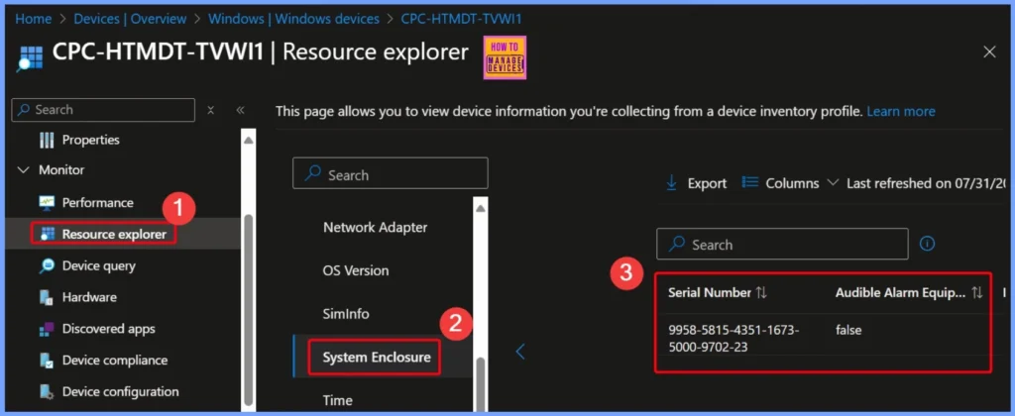1015x416 pixels.
Task: Open the Properties icon in sidebar
Action: (x=47, y=140)
